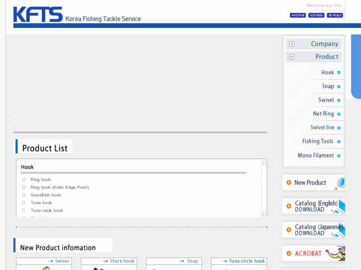Select Fishing Tools in sidebar
The image size is (361, 270).
click(x=318, y=141)
